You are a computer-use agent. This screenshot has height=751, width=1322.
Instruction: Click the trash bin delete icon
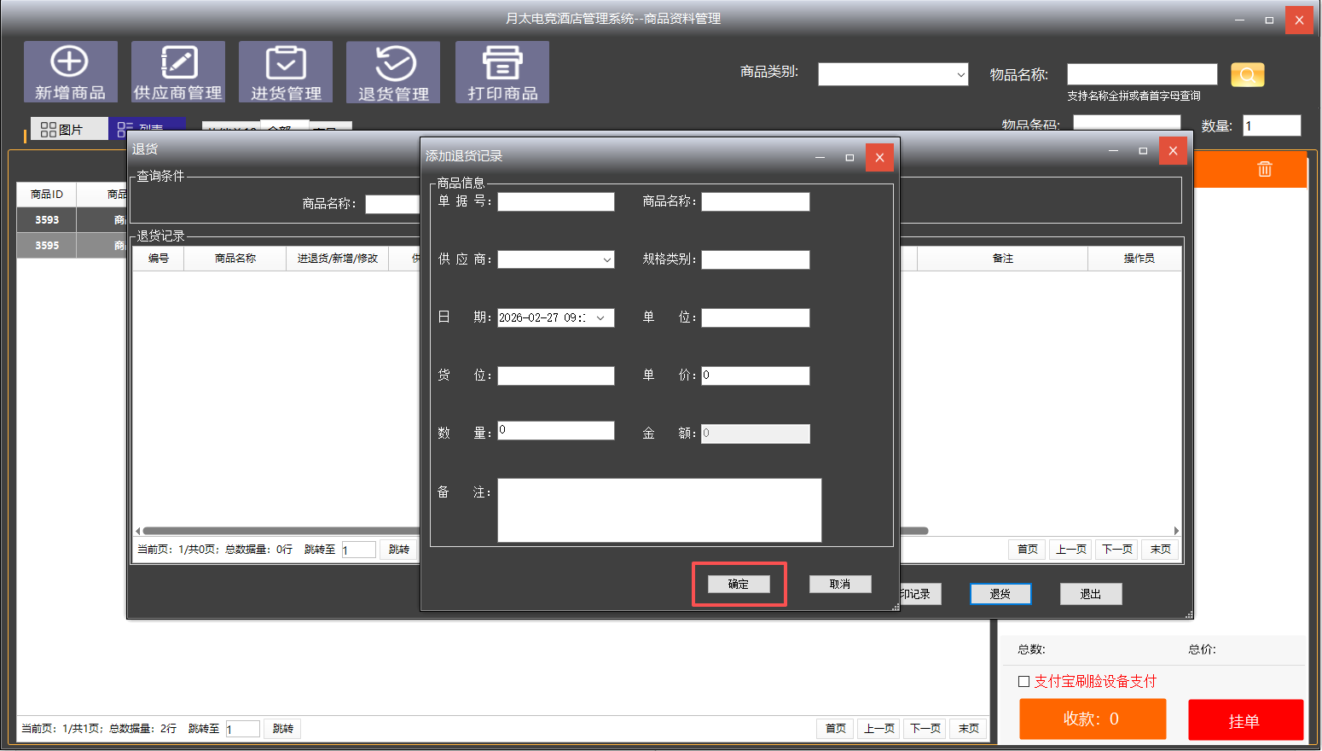coord(1264,169)
